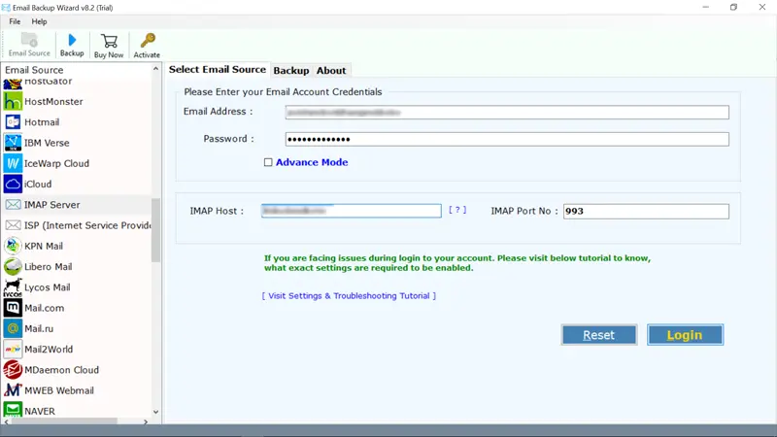Select HostMonster icon in source list

(13, 102)
